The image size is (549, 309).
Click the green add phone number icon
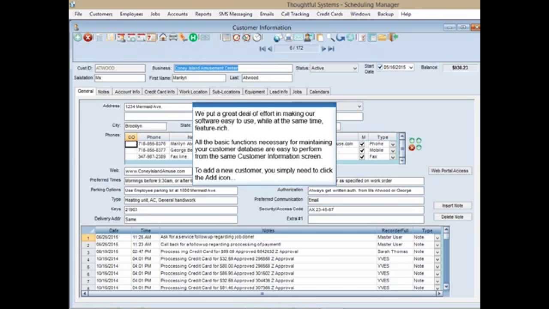click(x=412, y=141)
